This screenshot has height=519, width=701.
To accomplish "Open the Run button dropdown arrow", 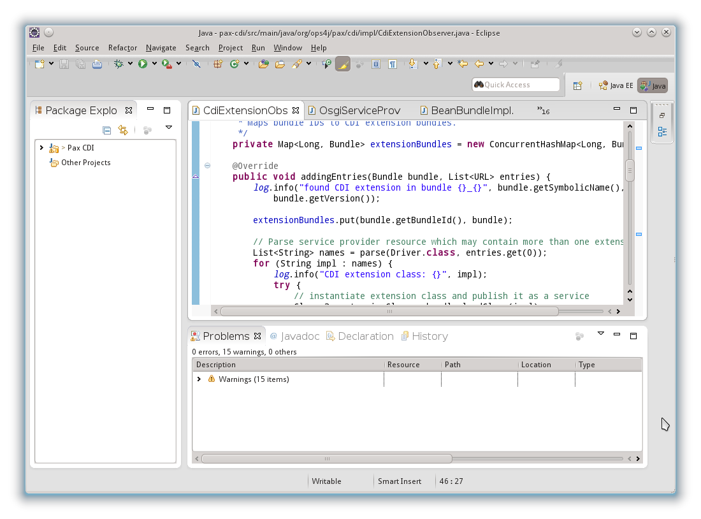I will 154,64.
